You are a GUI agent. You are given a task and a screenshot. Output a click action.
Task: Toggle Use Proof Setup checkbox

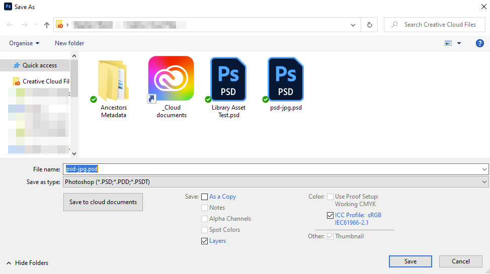tap(330, 197)
